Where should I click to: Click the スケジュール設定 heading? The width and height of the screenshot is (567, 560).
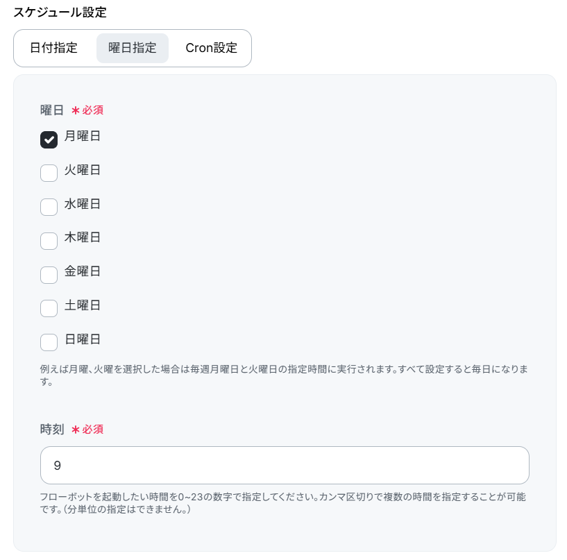click(60, 12)
